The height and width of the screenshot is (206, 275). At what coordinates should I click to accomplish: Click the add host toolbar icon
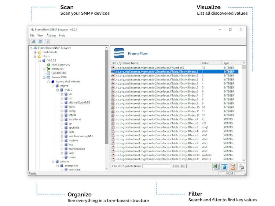pyautogui.click(x=33, y=41)
